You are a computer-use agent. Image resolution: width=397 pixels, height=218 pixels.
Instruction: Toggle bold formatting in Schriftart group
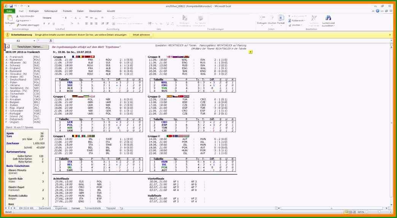pos(44,24)
